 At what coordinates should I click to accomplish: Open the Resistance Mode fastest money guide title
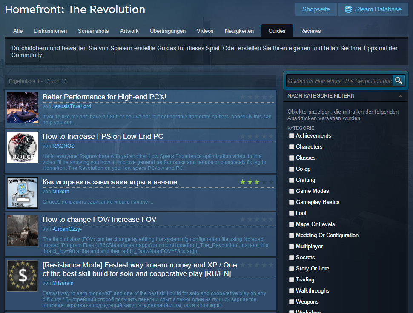(140, 269)
